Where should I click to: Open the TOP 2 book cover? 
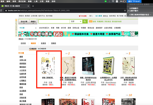coord(69,66)
